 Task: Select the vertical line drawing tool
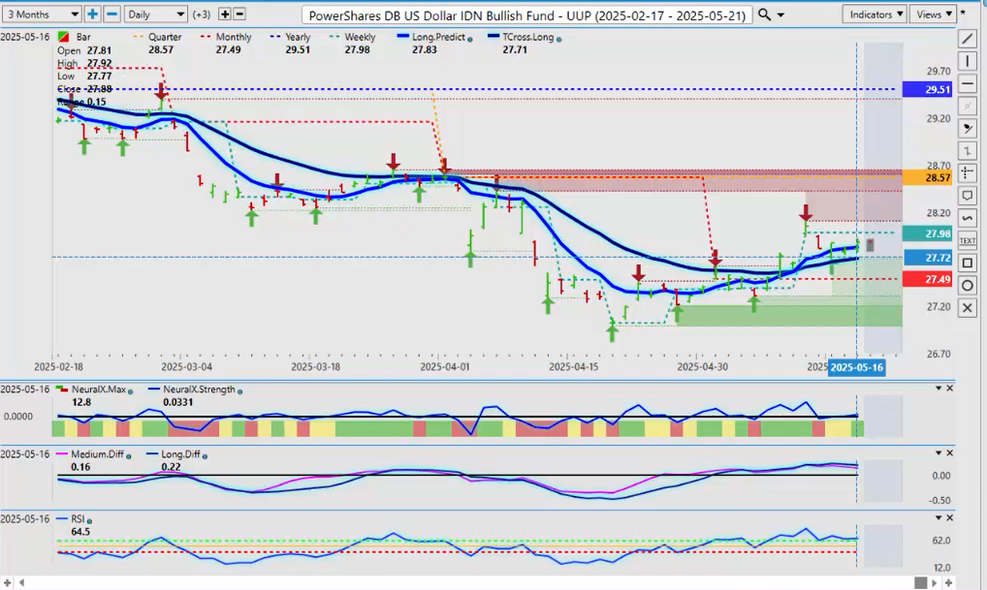point(967,61)
